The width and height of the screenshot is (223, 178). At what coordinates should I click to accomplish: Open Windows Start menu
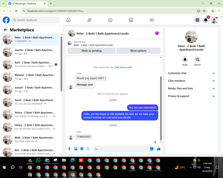[4, 167]
